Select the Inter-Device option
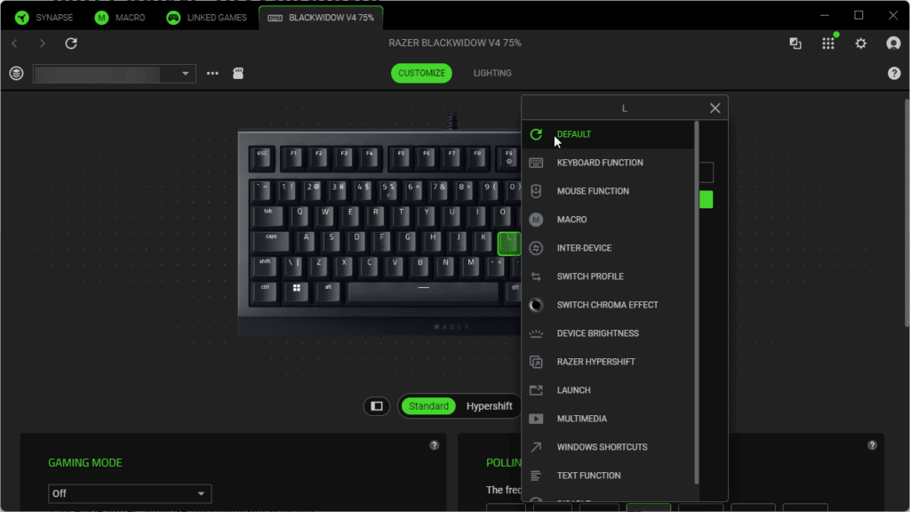This screenshot has width=910, height=512. click(608, 248)
